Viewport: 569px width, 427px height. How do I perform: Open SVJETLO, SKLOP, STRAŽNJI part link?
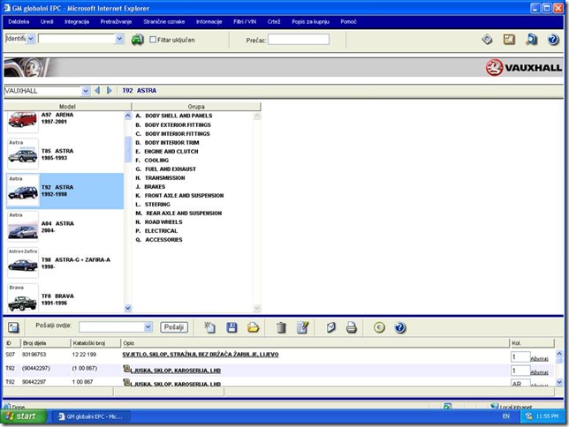point(201,354)
